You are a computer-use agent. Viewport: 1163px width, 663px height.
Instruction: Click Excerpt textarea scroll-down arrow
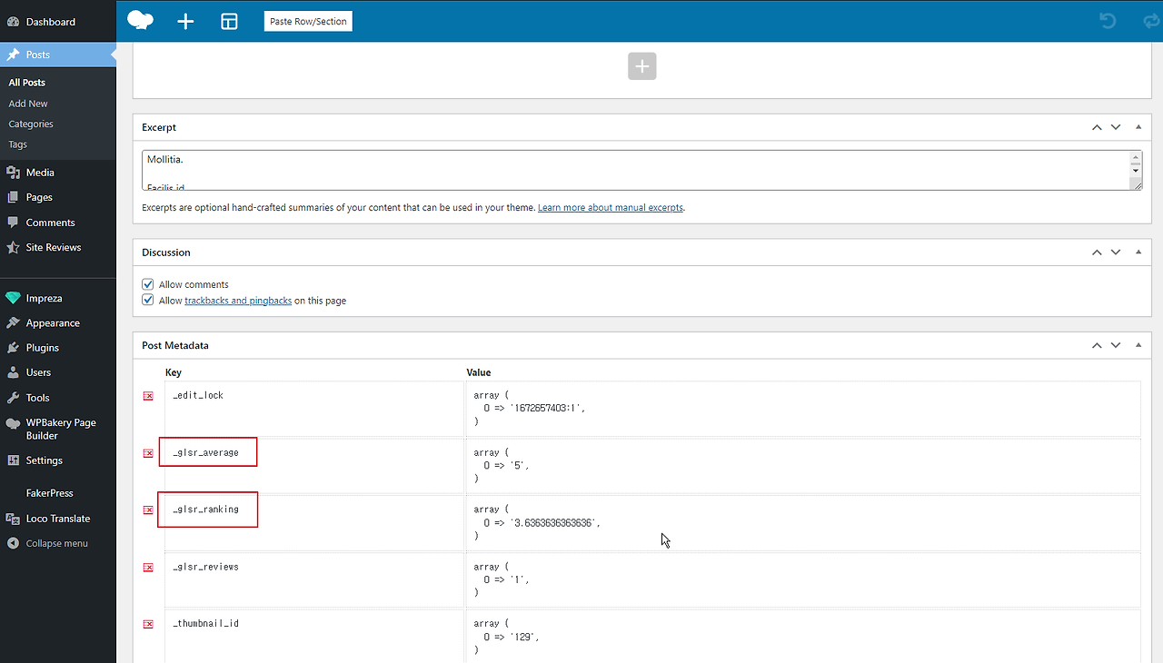click(x=1136, y=171)
